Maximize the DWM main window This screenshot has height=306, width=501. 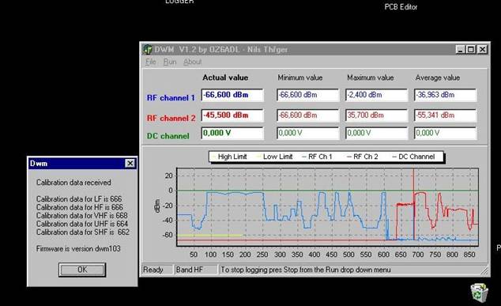tap(471, 50)
